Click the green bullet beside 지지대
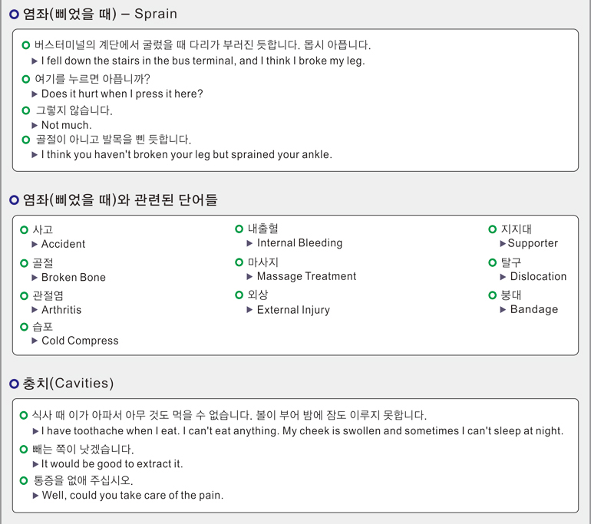The image size is (591, 524). [492, 229]
